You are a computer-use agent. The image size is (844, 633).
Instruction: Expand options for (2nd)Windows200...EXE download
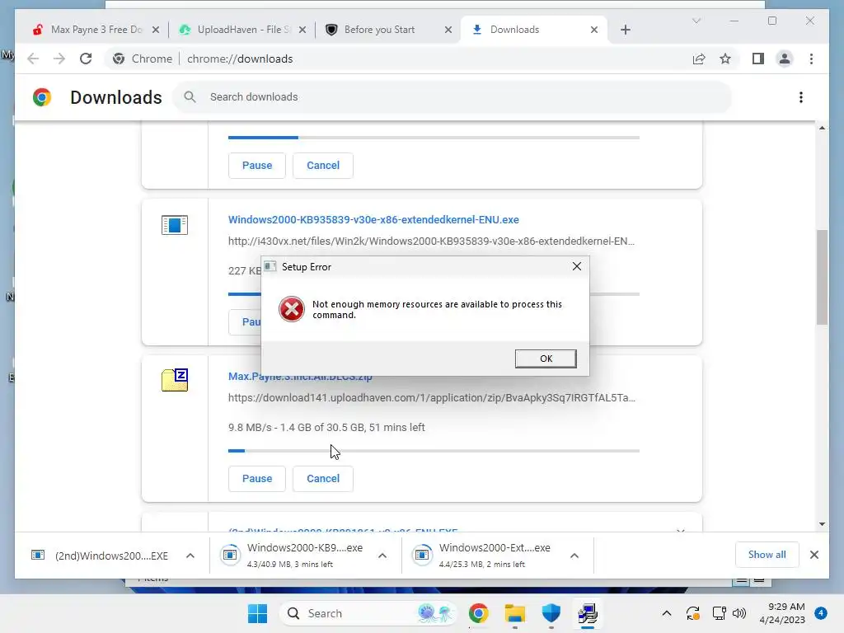190,556
